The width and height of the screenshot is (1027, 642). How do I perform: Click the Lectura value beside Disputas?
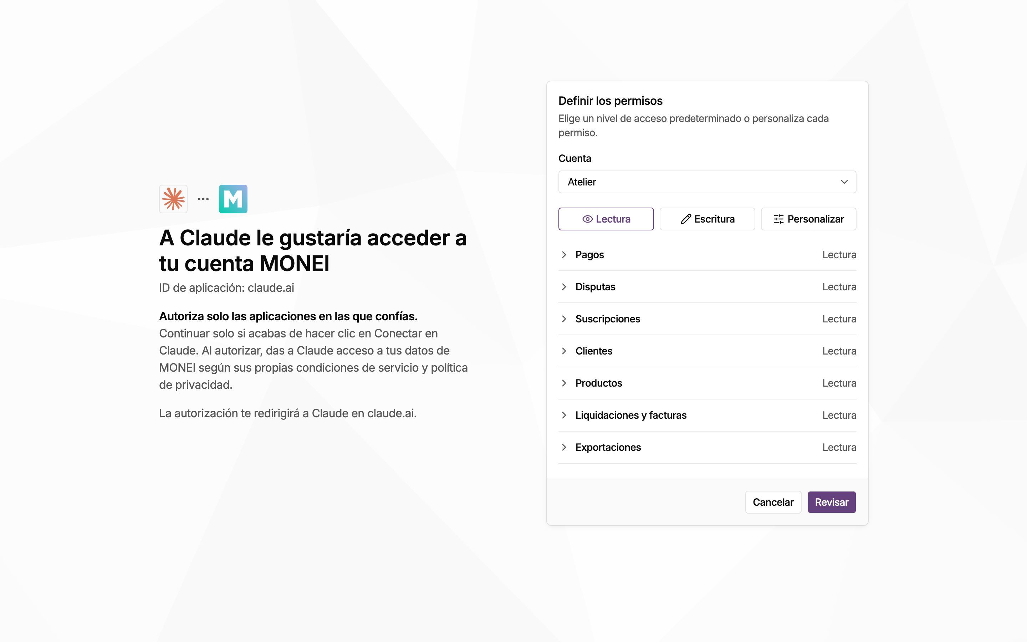point(839,287)
